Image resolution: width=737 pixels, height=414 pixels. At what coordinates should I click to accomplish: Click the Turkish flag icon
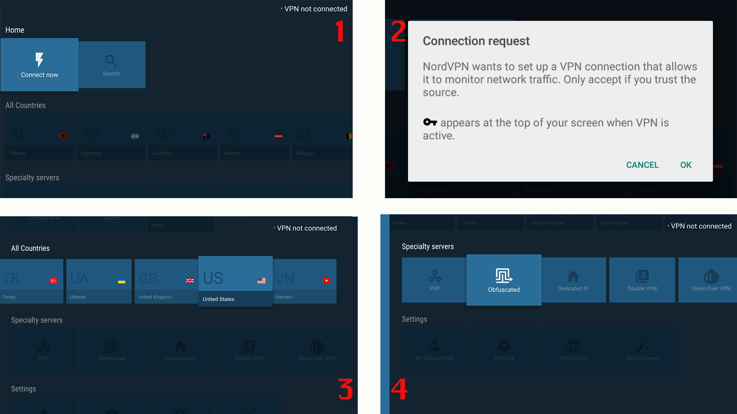tap(53, 281)
